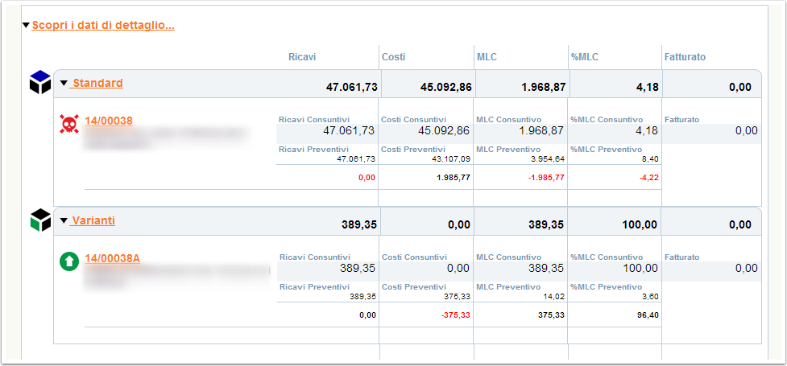Select Ricavi Consuntivi value 47.061,73

coord(350,131)
